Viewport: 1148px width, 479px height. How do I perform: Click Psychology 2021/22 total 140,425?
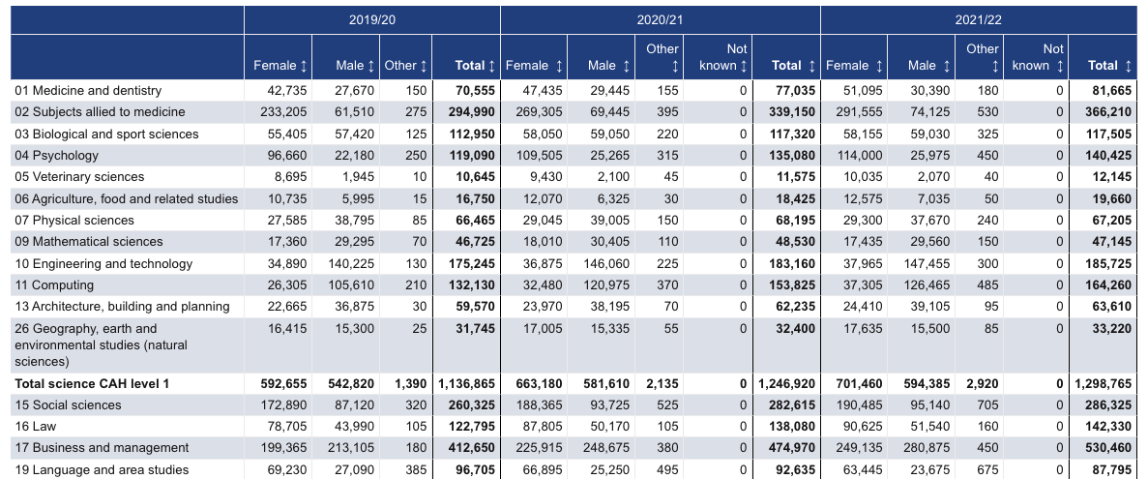1108,155
